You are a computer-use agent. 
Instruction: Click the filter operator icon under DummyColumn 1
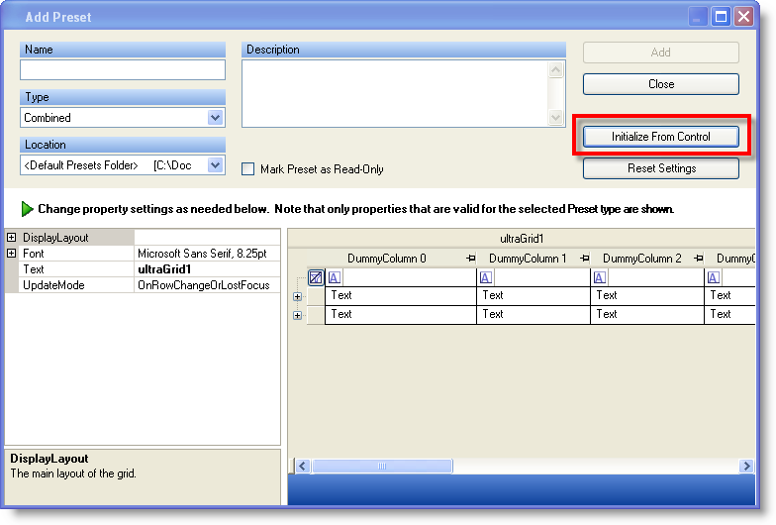[486, 278]
